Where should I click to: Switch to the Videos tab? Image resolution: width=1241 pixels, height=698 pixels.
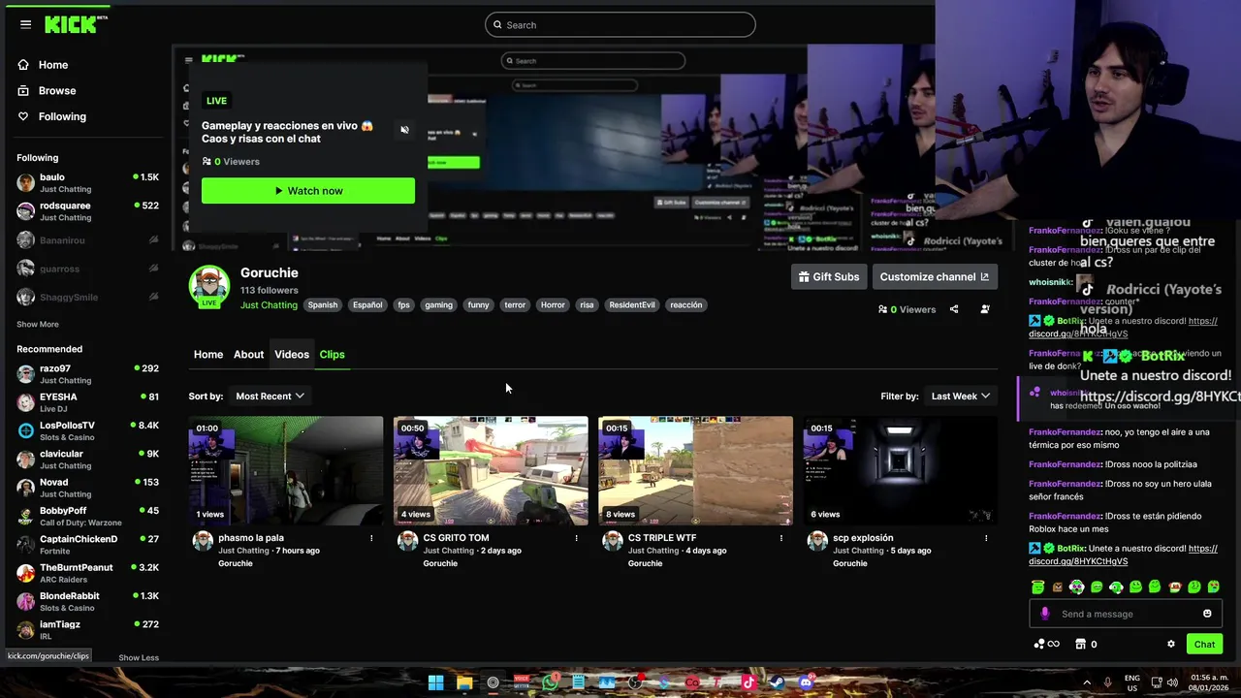[292, 354]
